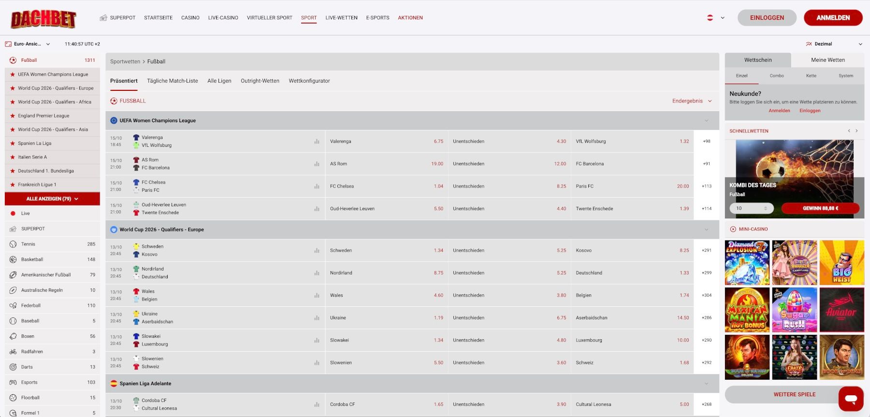The width and height of the screenshot is (870, 417).
Task: Open the language flag dropdown
Action: pos(715,18)
